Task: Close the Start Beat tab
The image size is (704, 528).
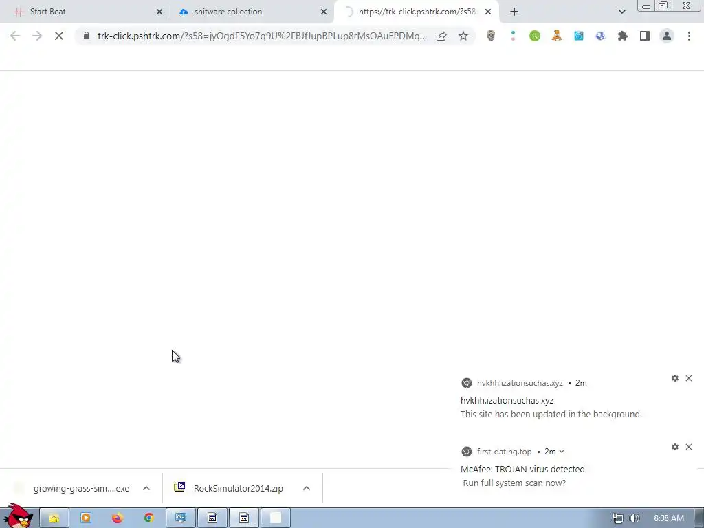Action: click(x=159, y=12)
